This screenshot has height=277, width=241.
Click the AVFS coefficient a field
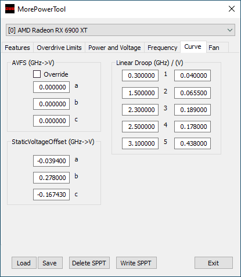coord(51,87)
